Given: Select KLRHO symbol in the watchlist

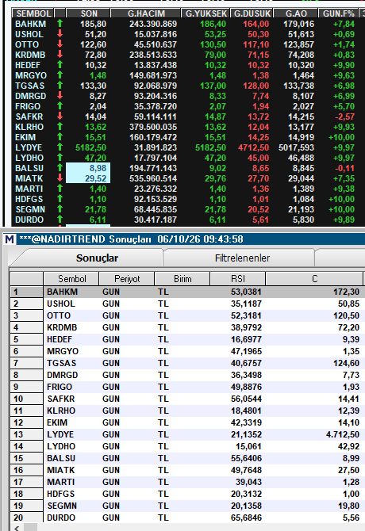Looking at the screenshot, I should pyautogui.click(x=29, y=127).
